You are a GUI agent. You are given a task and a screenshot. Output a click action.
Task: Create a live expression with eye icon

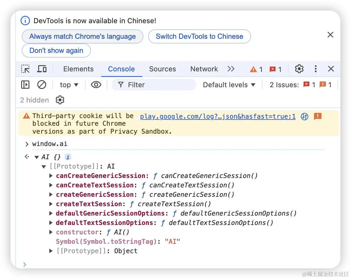96,85
